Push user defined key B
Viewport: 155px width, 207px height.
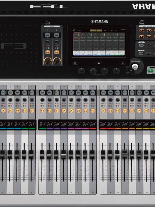149,31
